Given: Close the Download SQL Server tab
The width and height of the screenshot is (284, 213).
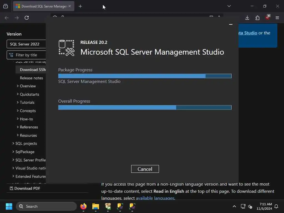Looking at the screenshot, I should (70, 6).
